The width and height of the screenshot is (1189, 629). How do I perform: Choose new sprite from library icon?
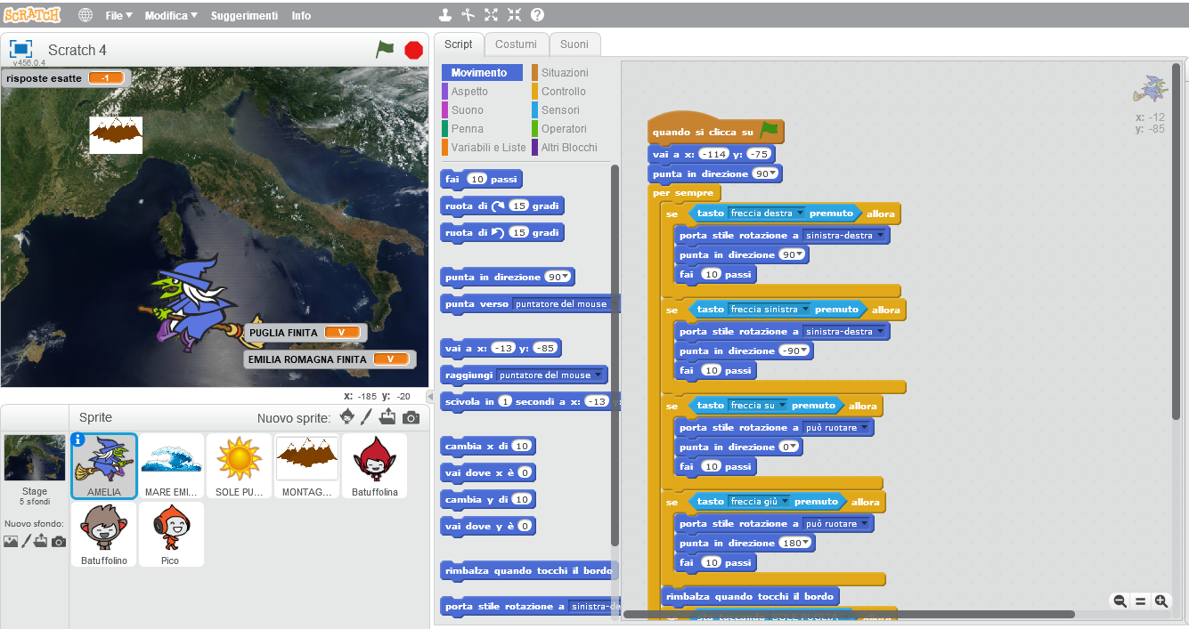346,417
